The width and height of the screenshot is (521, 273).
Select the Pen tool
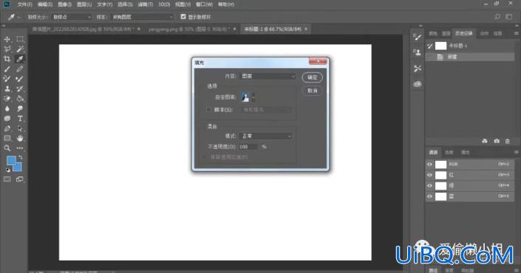pos(7,128)
